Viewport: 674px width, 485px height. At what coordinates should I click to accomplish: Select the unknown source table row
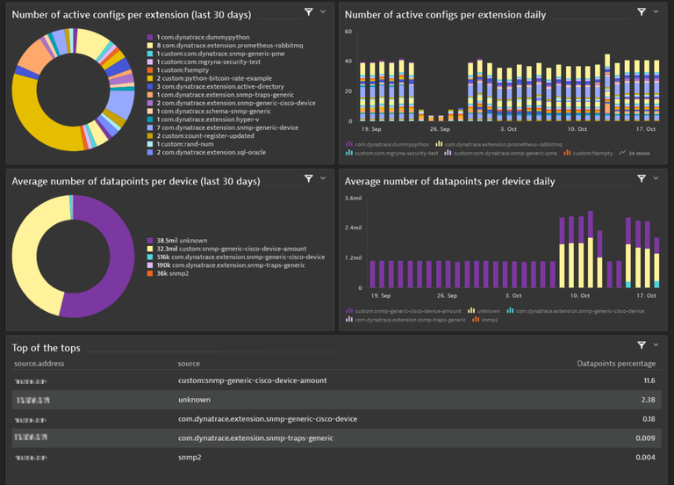click(x=337, y=400)
